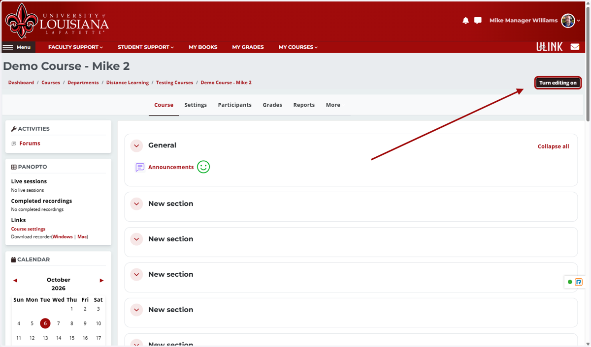This screenshot has width=591, height=347.
Task: Open the notifications bell icon
Action: [465, 21]
